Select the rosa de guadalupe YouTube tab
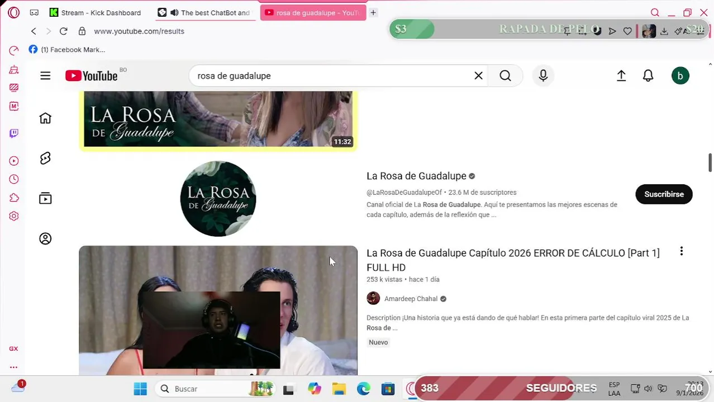 click(x=313, y=12)
